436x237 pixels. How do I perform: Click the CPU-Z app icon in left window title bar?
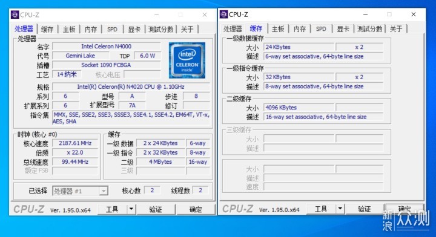15,15
